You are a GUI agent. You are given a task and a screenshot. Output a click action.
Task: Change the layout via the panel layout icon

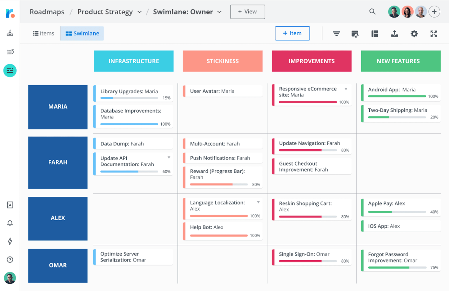click(x=375, y=34)
